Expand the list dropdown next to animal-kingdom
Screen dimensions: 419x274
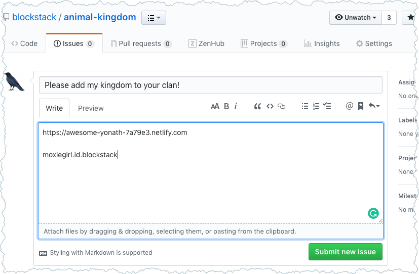point(154,18)
